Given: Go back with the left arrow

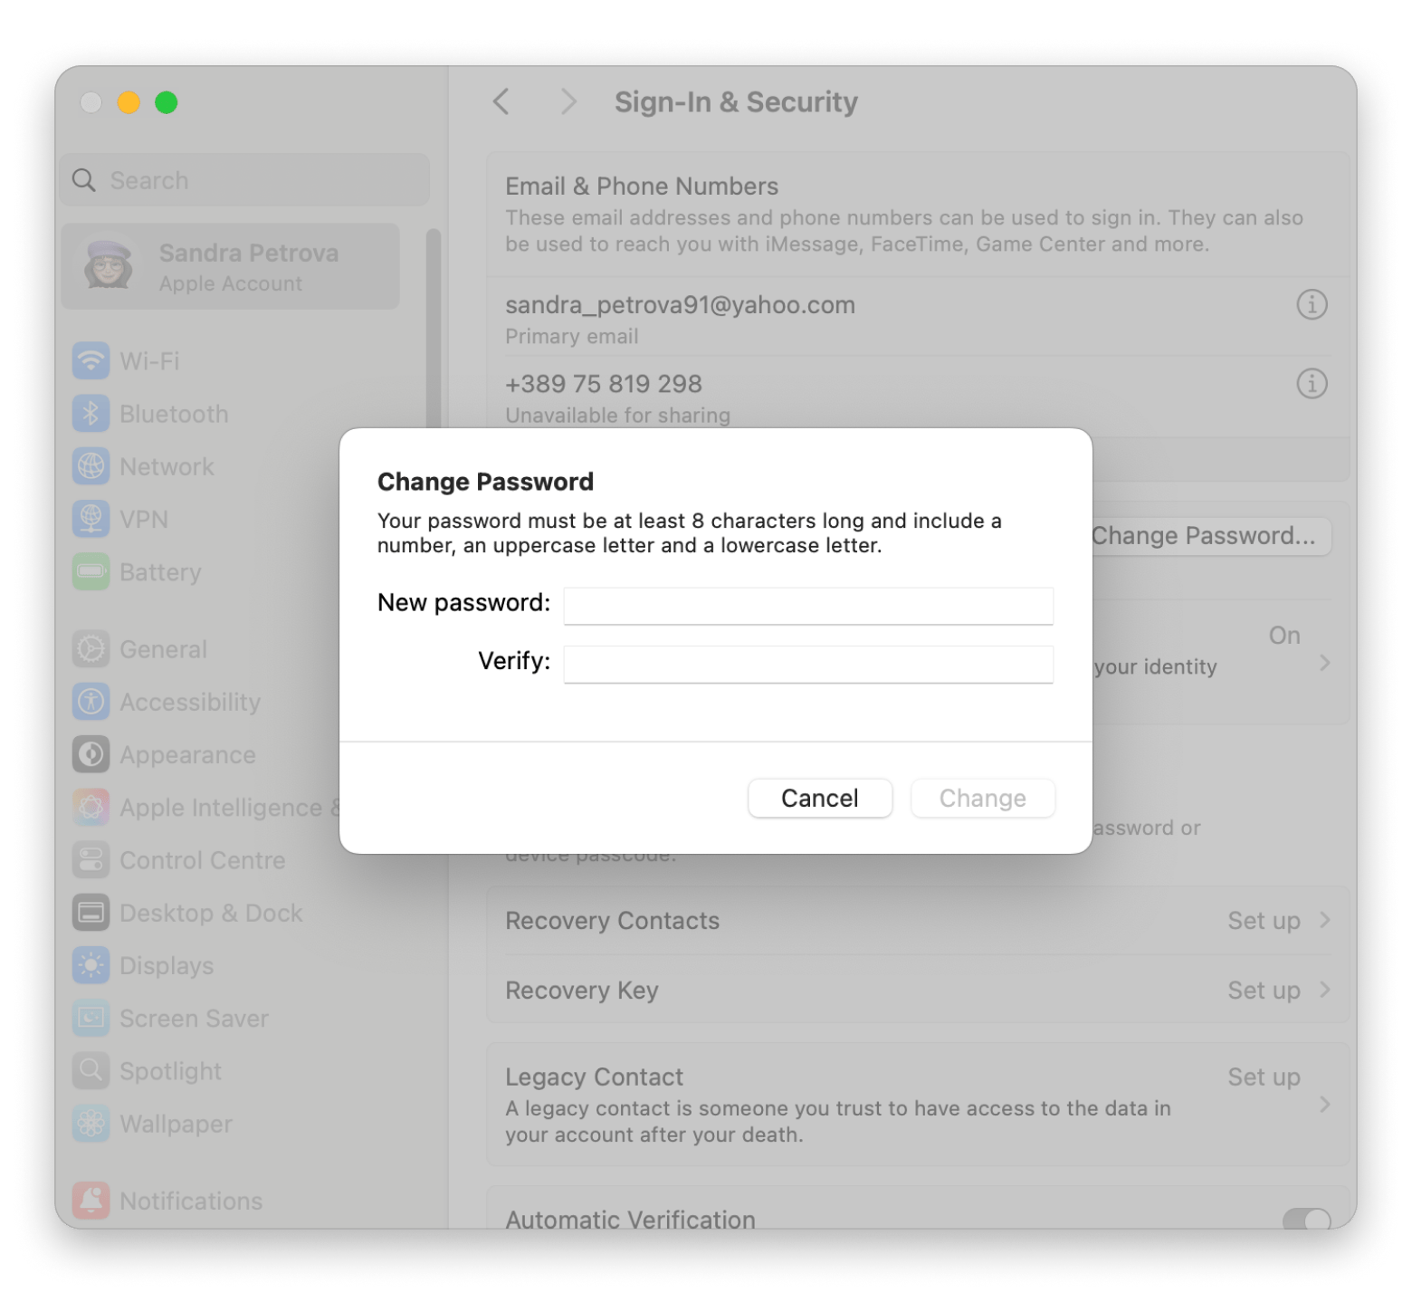Looking at the screenshot, I should [x=501, y=102].
